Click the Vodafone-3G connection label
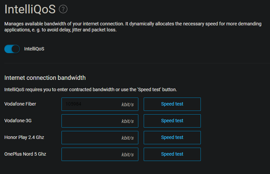The image size is (270, 174). 18,121
